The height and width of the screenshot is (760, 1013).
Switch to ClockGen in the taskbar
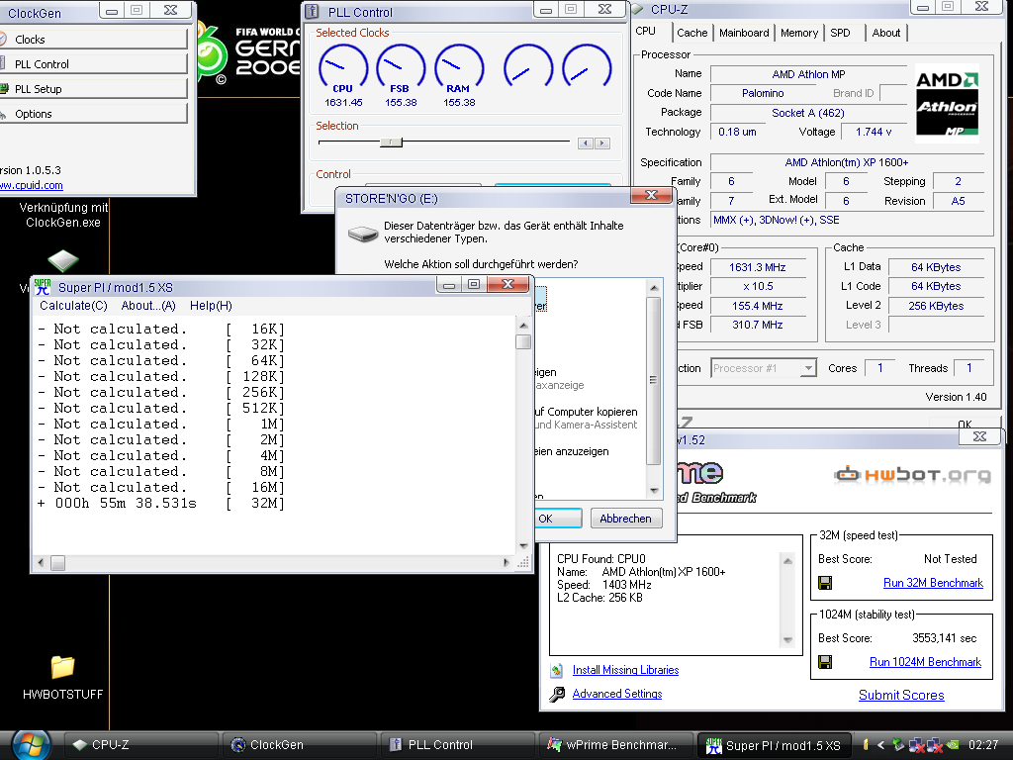(x=300, y=744)
